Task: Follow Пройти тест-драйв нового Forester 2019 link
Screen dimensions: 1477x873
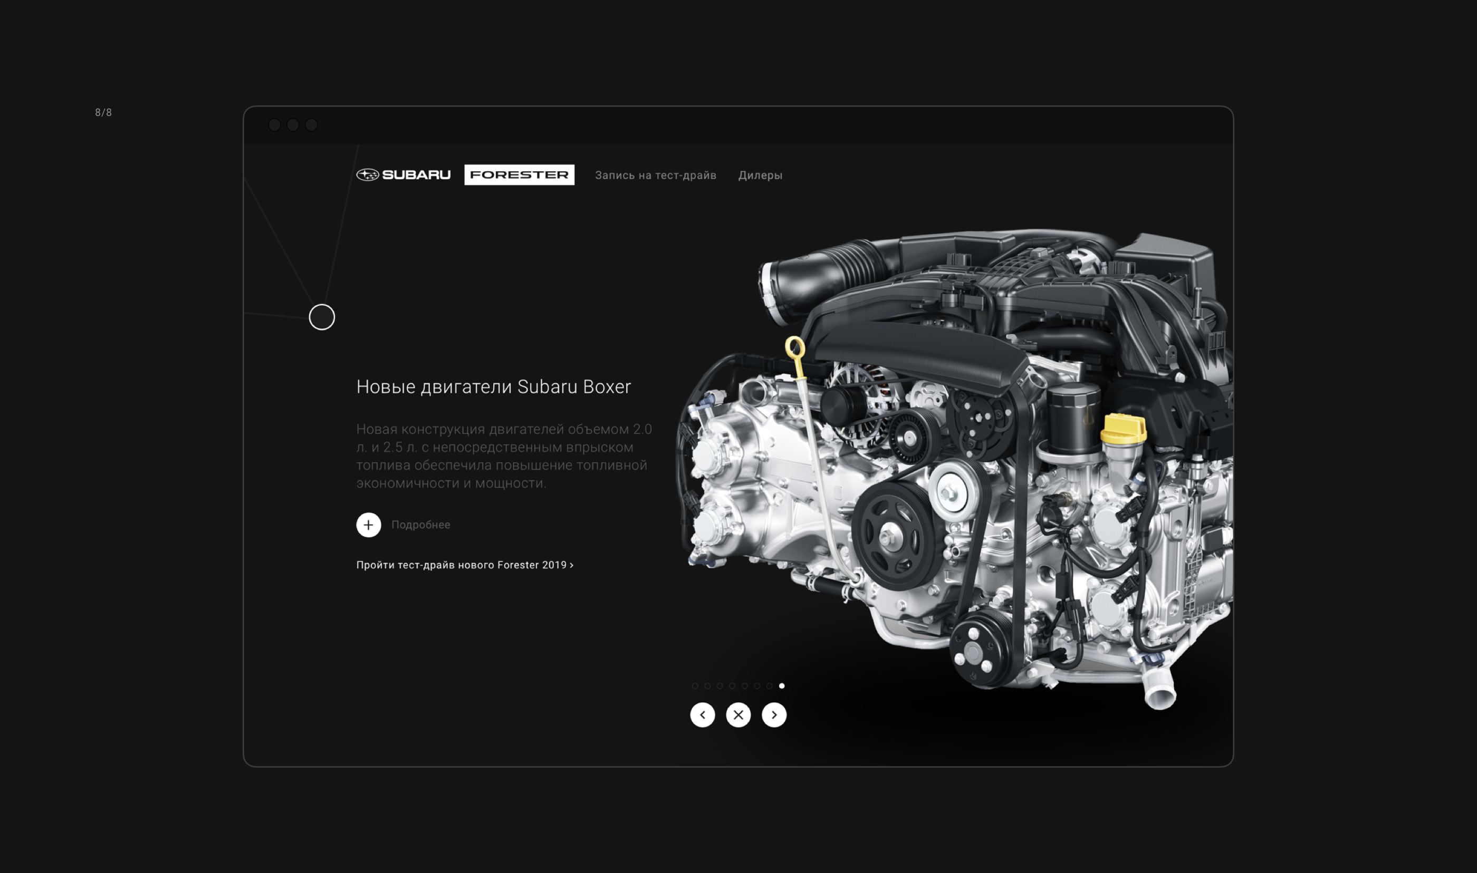Action: coord(465,565)
